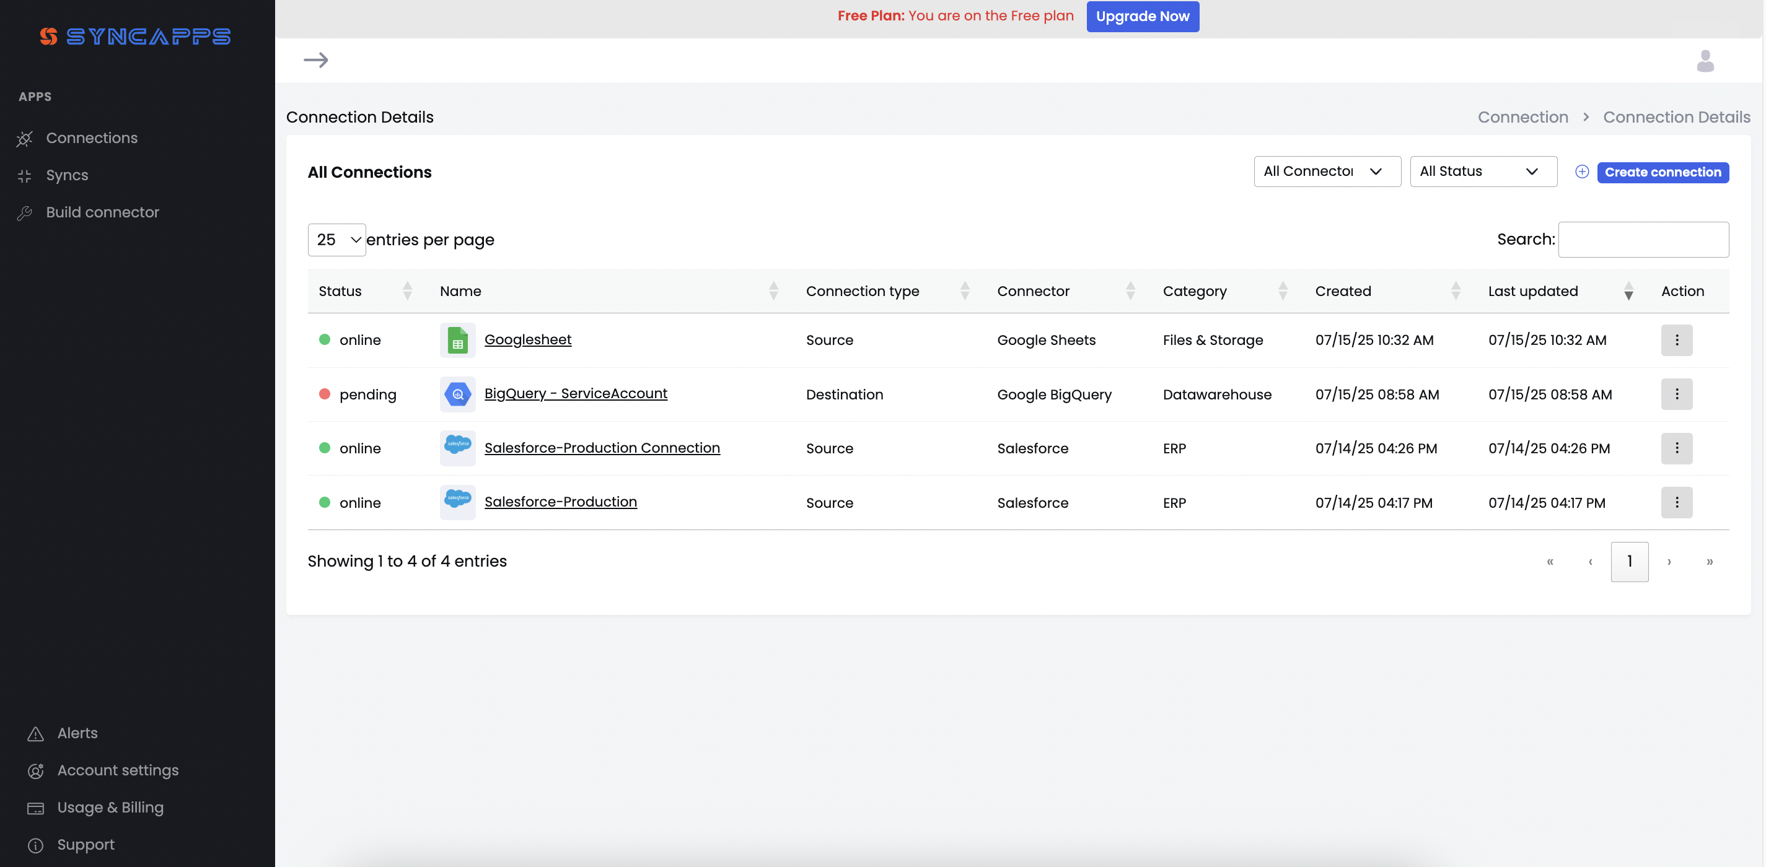This screenshot has width=1766, height=867.
Task: Open Usage & Billing in the sidebar
Action: 110,808
